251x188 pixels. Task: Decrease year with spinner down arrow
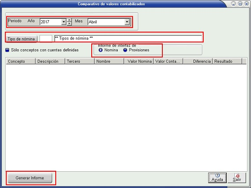pyautogui.click(x=69, y=24)
